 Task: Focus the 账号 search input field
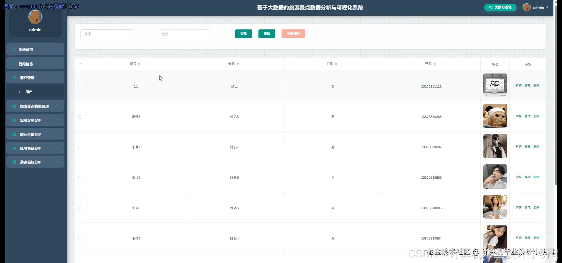tap(107, 34)
